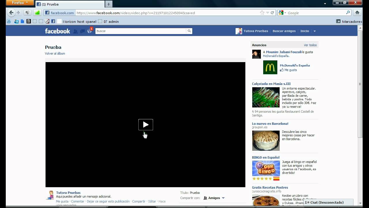Click the Firefox forward arrow

pos(18,13)
